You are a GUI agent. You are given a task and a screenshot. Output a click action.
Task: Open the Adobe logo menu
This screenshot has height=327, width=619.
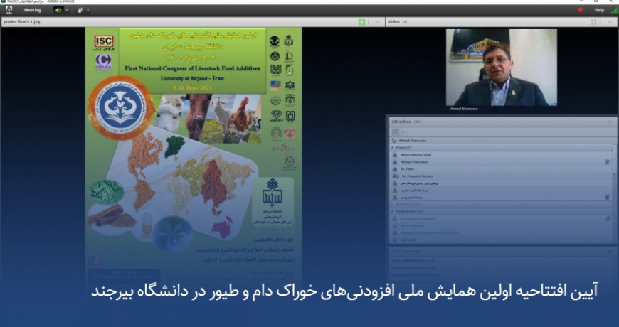9,10
